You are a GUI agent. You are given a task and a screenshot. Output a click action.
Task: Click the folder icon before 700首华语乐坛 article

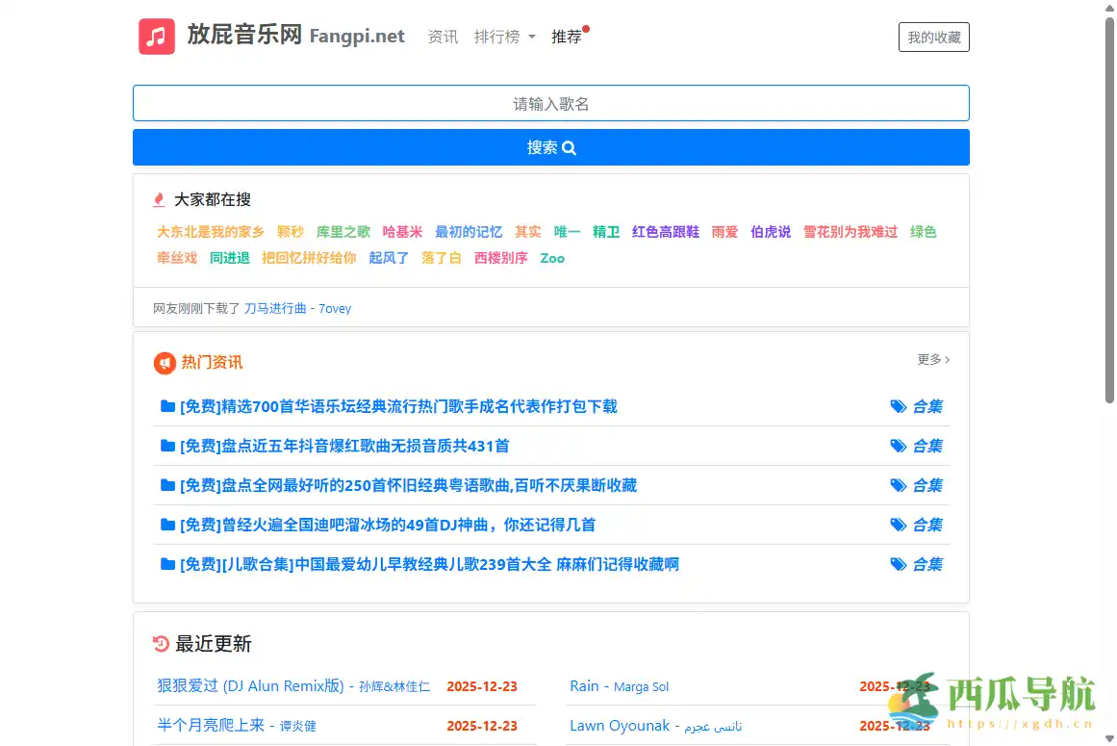pos(167,406)
